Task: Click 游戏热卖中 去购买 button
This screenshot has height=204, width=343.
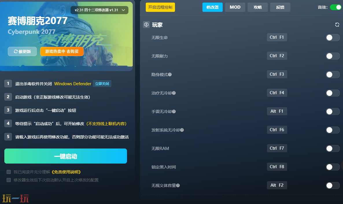Action: click(x=62, y=51)
